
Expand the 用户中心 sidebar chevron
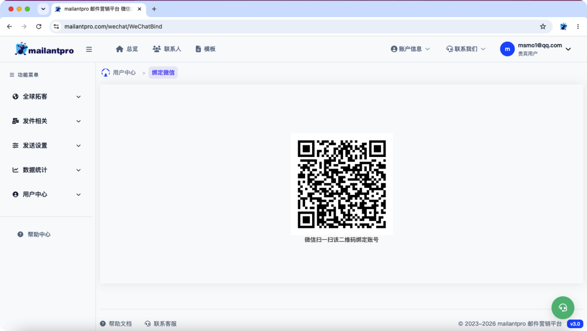click(78, 195)
